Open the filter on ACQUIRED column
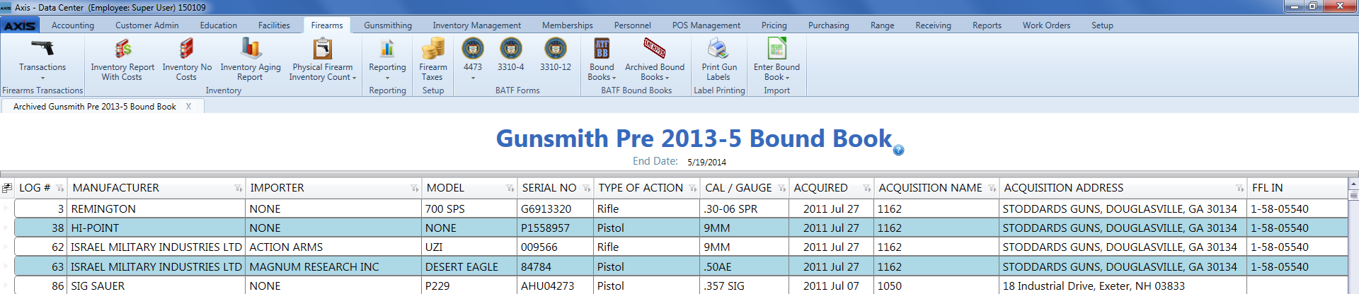Screen dimensions: 1359x294 coord(867,189)
